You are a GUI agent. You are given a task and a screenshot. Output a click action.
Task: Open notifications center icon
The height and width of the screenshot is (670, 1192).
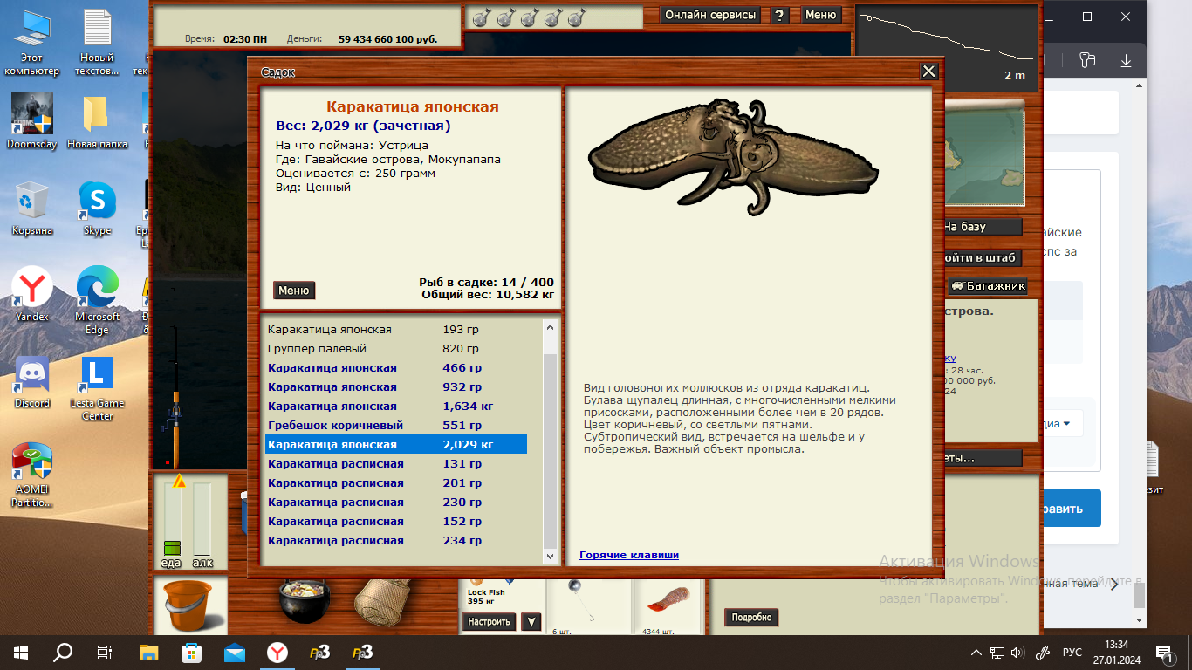pyautogui.click(x=1165, y=652)
